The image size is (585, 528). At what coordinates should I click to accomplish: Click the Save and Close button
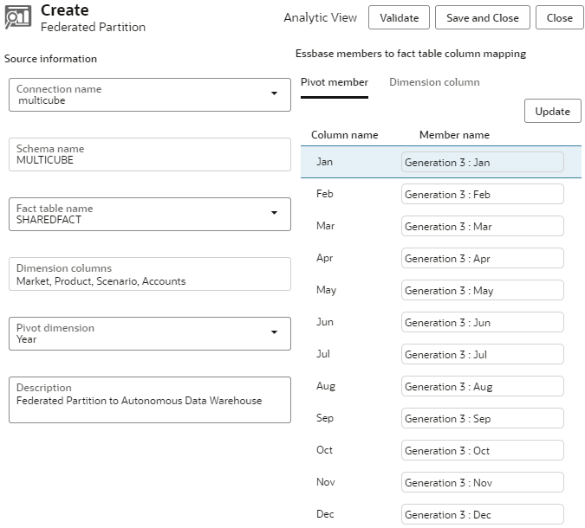click(x=482, y=18)
